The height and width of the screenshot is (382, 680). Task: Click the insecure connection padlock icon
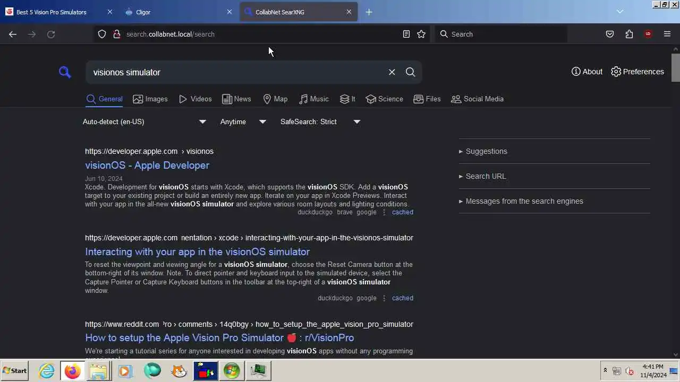pos(116,34)
